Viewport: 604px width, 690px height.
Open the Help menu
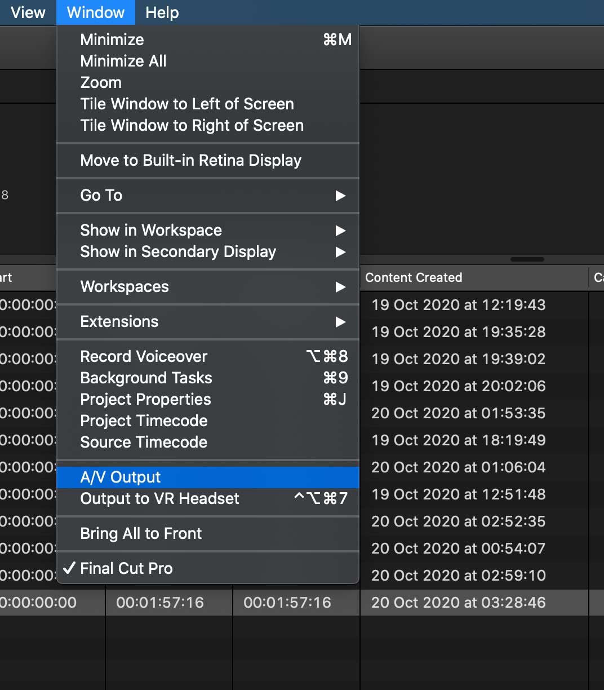click(162, 12)
